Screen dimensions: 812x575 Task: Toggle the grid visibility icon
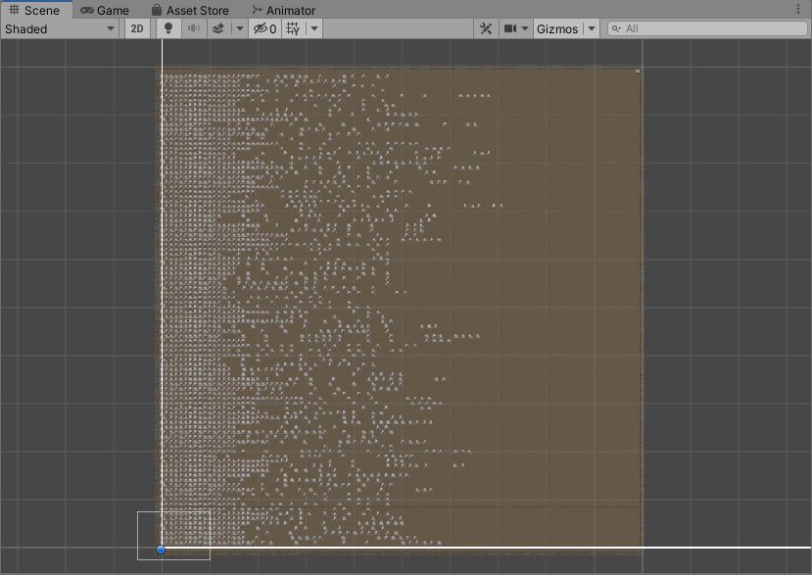tap(293, 29)
